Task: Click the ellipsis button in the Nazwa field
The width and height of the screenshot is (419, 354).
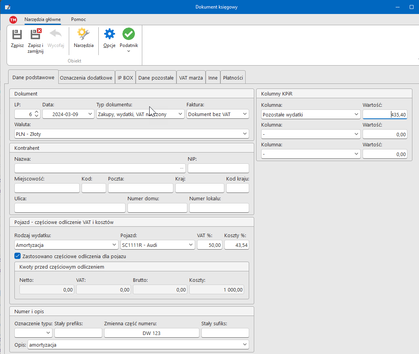Action: (182, 168)
